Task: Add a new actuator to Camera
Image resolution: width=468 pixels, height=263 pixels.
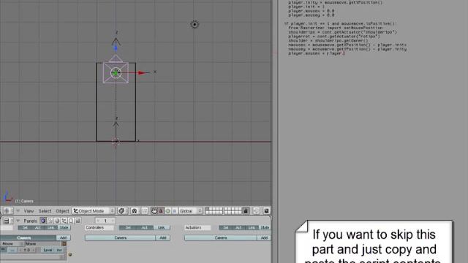Action: (x=264, y=237)
